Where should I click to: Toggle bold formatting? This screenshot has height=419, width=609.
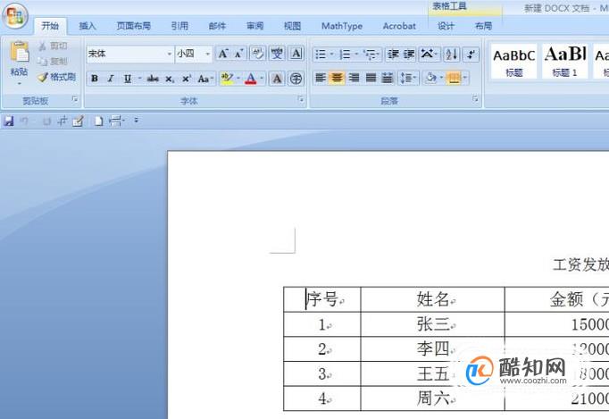click(x=95, y=79)
